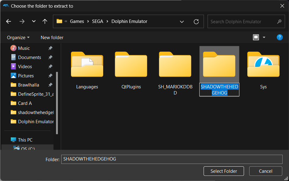Refresh the Dolphin Emulator folder view
Screen dimensions: 289x181
click(196, 21)
